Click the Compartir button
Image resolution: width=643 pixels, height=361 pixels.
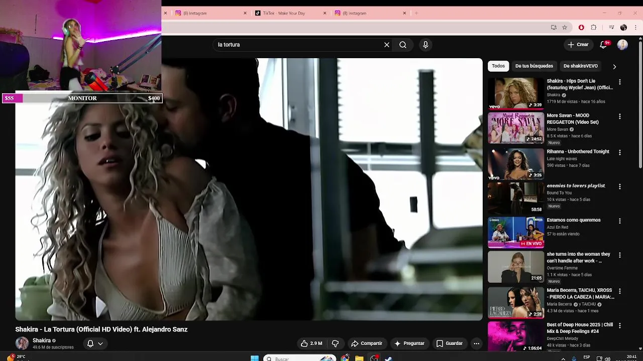(x=367, y=343)
